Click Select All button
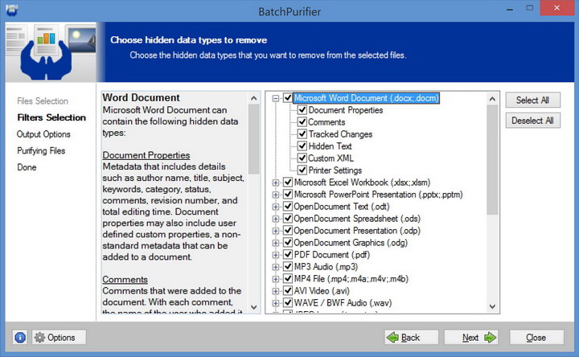Screen dimensions: 579x357 [x=532, y=100]
